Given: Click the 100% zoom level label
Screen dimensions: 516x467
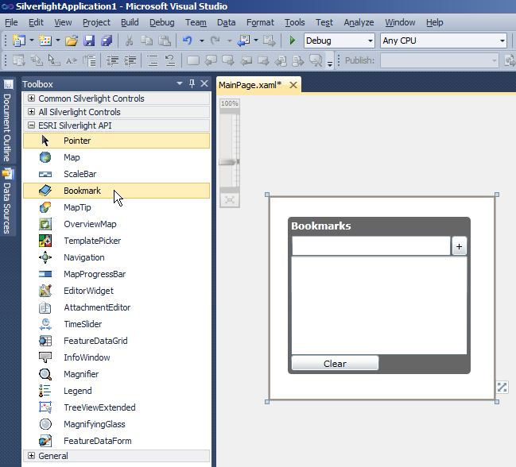Looking at the screenshot, I should coord(230,103).
